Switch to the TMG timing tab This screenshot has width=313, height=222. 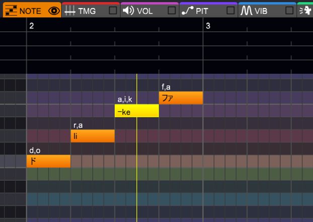[x=91, y=10]
